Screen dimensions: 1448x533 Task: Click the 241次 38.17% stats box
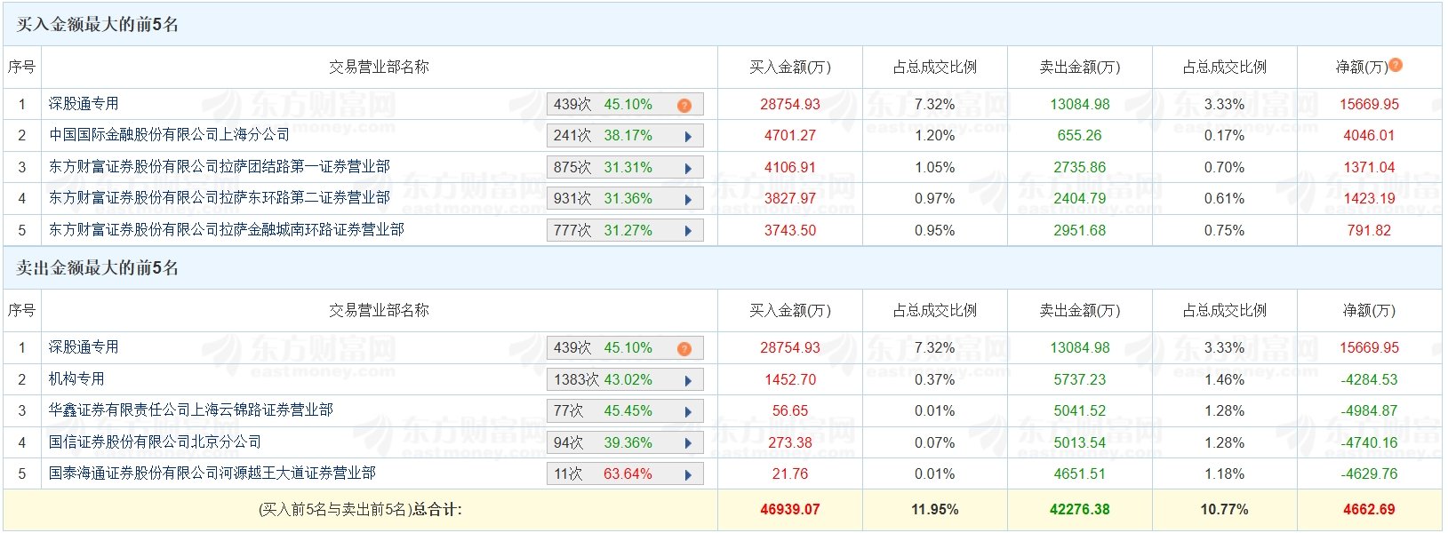pyautogui.click(x=625, y=136)
